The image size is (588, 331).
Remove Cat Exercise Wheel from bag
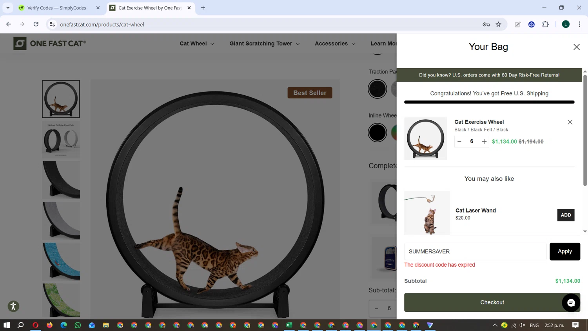pyautogui.click(x=570, y=122)
